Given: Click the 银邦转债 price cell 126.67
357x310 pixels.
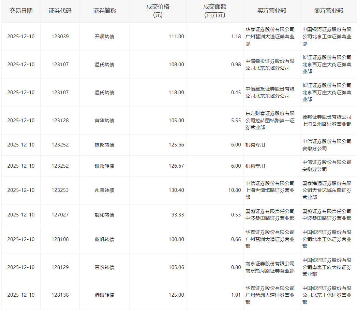Looking at the screenshot, I should 176,166.
